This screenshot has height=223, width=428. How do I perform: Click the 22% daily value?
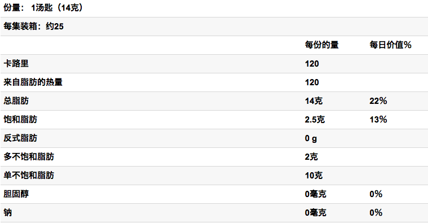pos(378,101)
